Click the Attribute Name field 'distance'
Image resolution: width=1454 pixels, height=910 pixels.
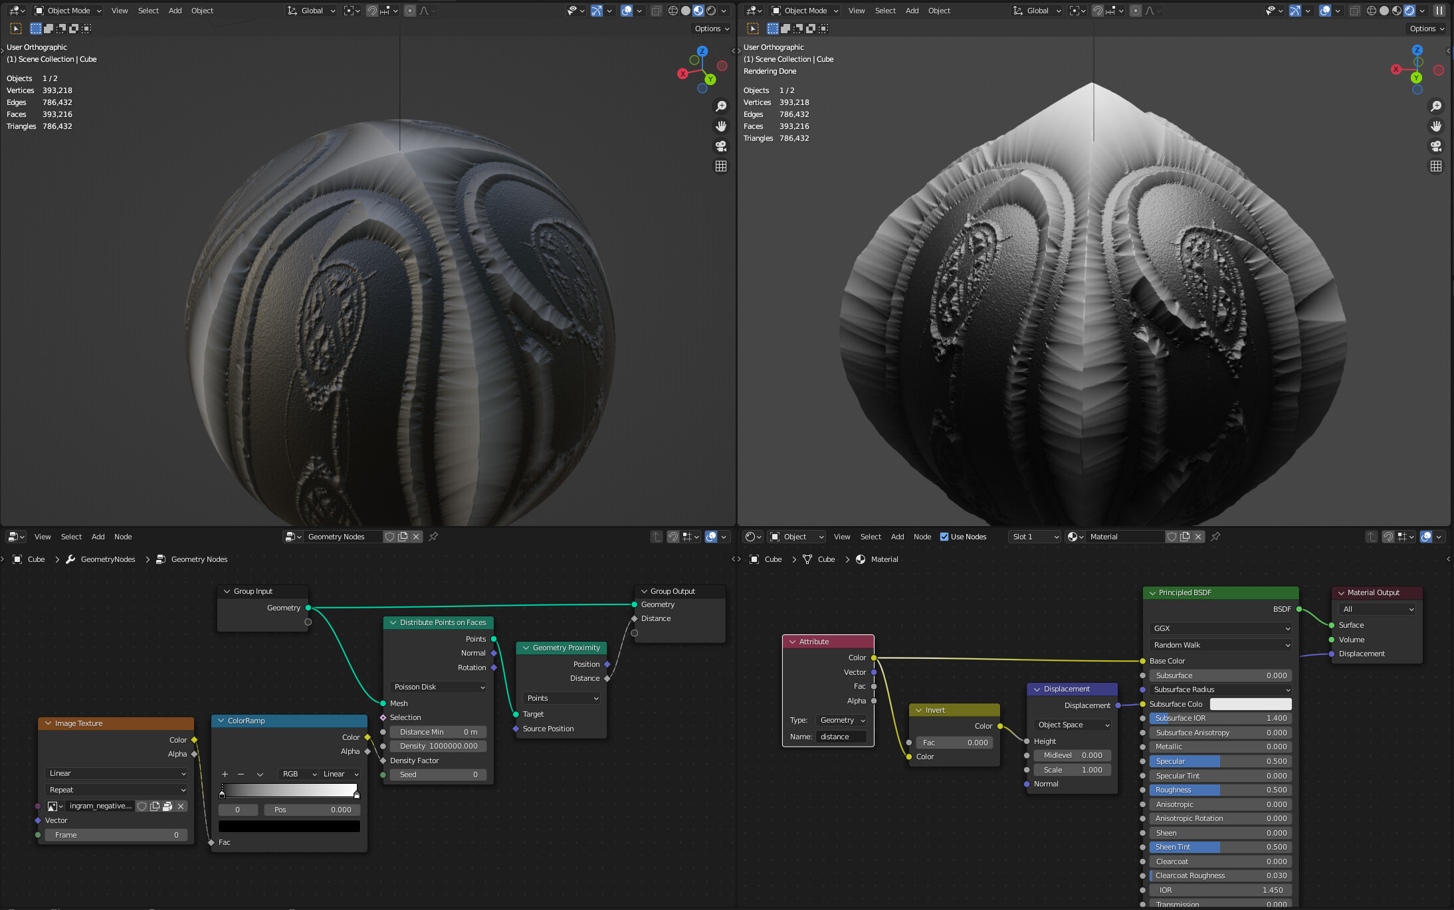pos(841,737)
